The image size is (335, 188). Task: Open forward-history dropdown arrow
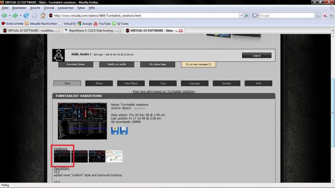pyautogui.click(x=21, y=15)
